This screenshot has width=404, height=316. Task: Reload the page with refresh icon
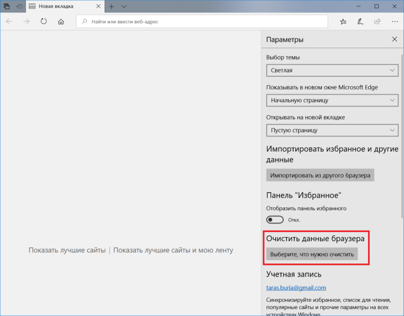[43, 21]
